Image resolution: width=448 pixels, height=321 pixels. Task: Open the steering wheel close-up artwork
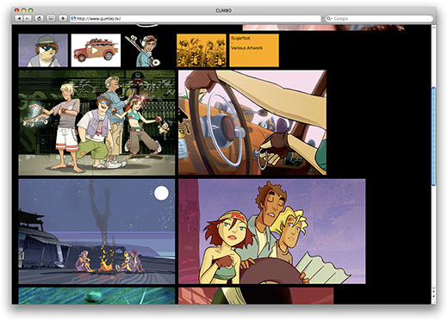pos(252,122)
